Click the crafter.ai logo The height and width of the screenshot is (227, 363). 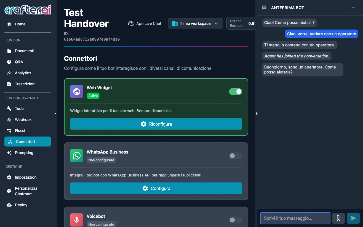click(x=28, y=10)
